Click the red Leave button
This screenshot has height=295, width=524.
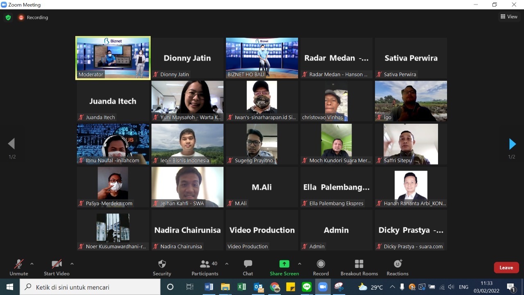tap(506, 268)
